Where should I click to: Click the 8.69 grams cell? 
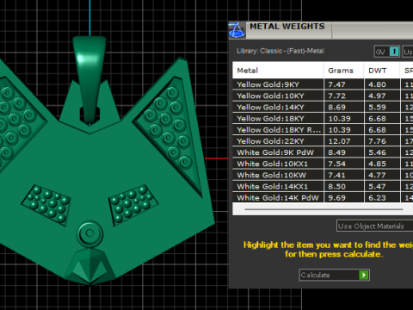point(344,107)
